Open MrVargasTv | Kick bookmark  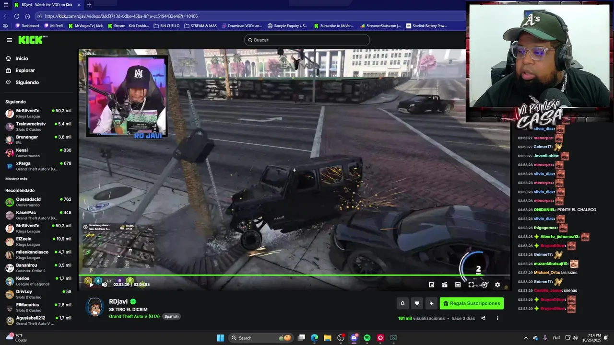[86, 26]
